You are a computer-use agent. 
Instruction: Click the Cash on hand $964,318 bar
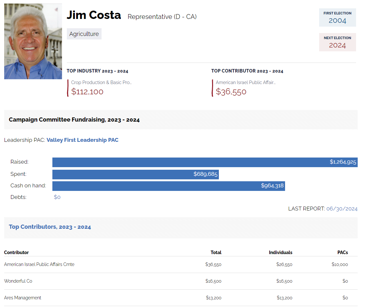tap(168, 186)
